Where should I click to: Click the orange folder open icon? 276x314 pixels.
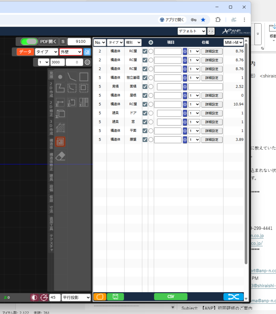point(100,297)
